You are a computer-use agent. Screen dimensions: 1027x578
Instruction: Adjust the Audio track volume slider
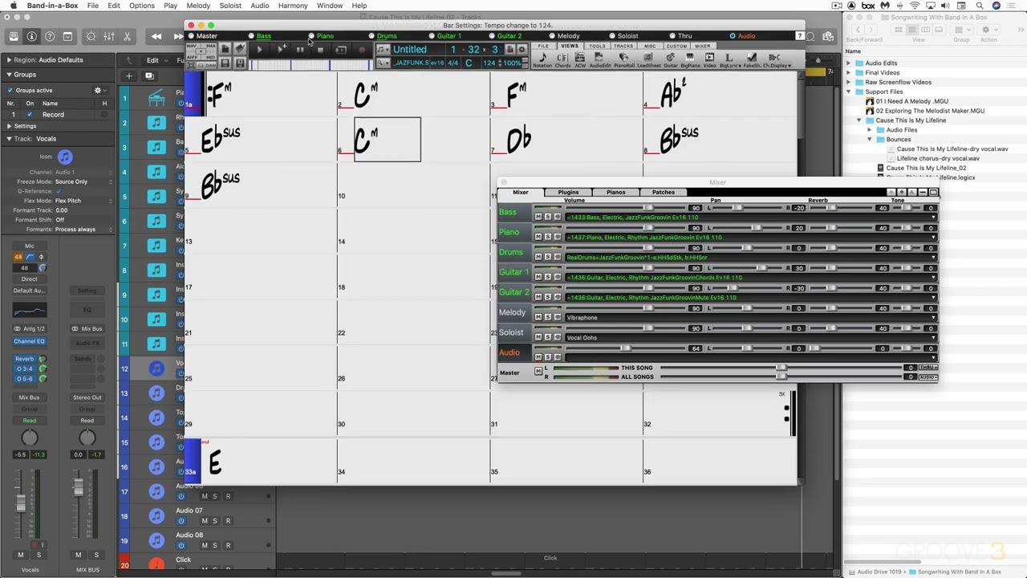626,348
